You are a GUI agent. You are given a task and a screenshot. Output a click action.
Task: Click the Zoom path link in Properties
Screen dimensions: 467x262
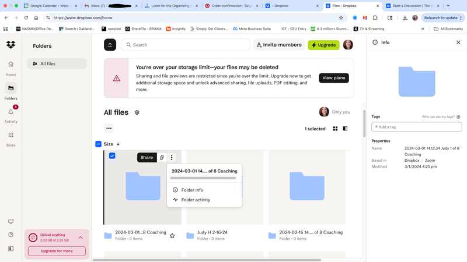(x=430, y=161)
